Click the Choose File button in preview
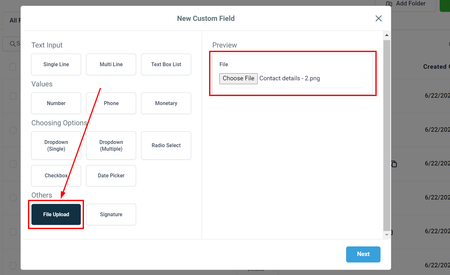The width and height of the screenshot is (450, 275). pyautogui.click(x=238, y=78)
